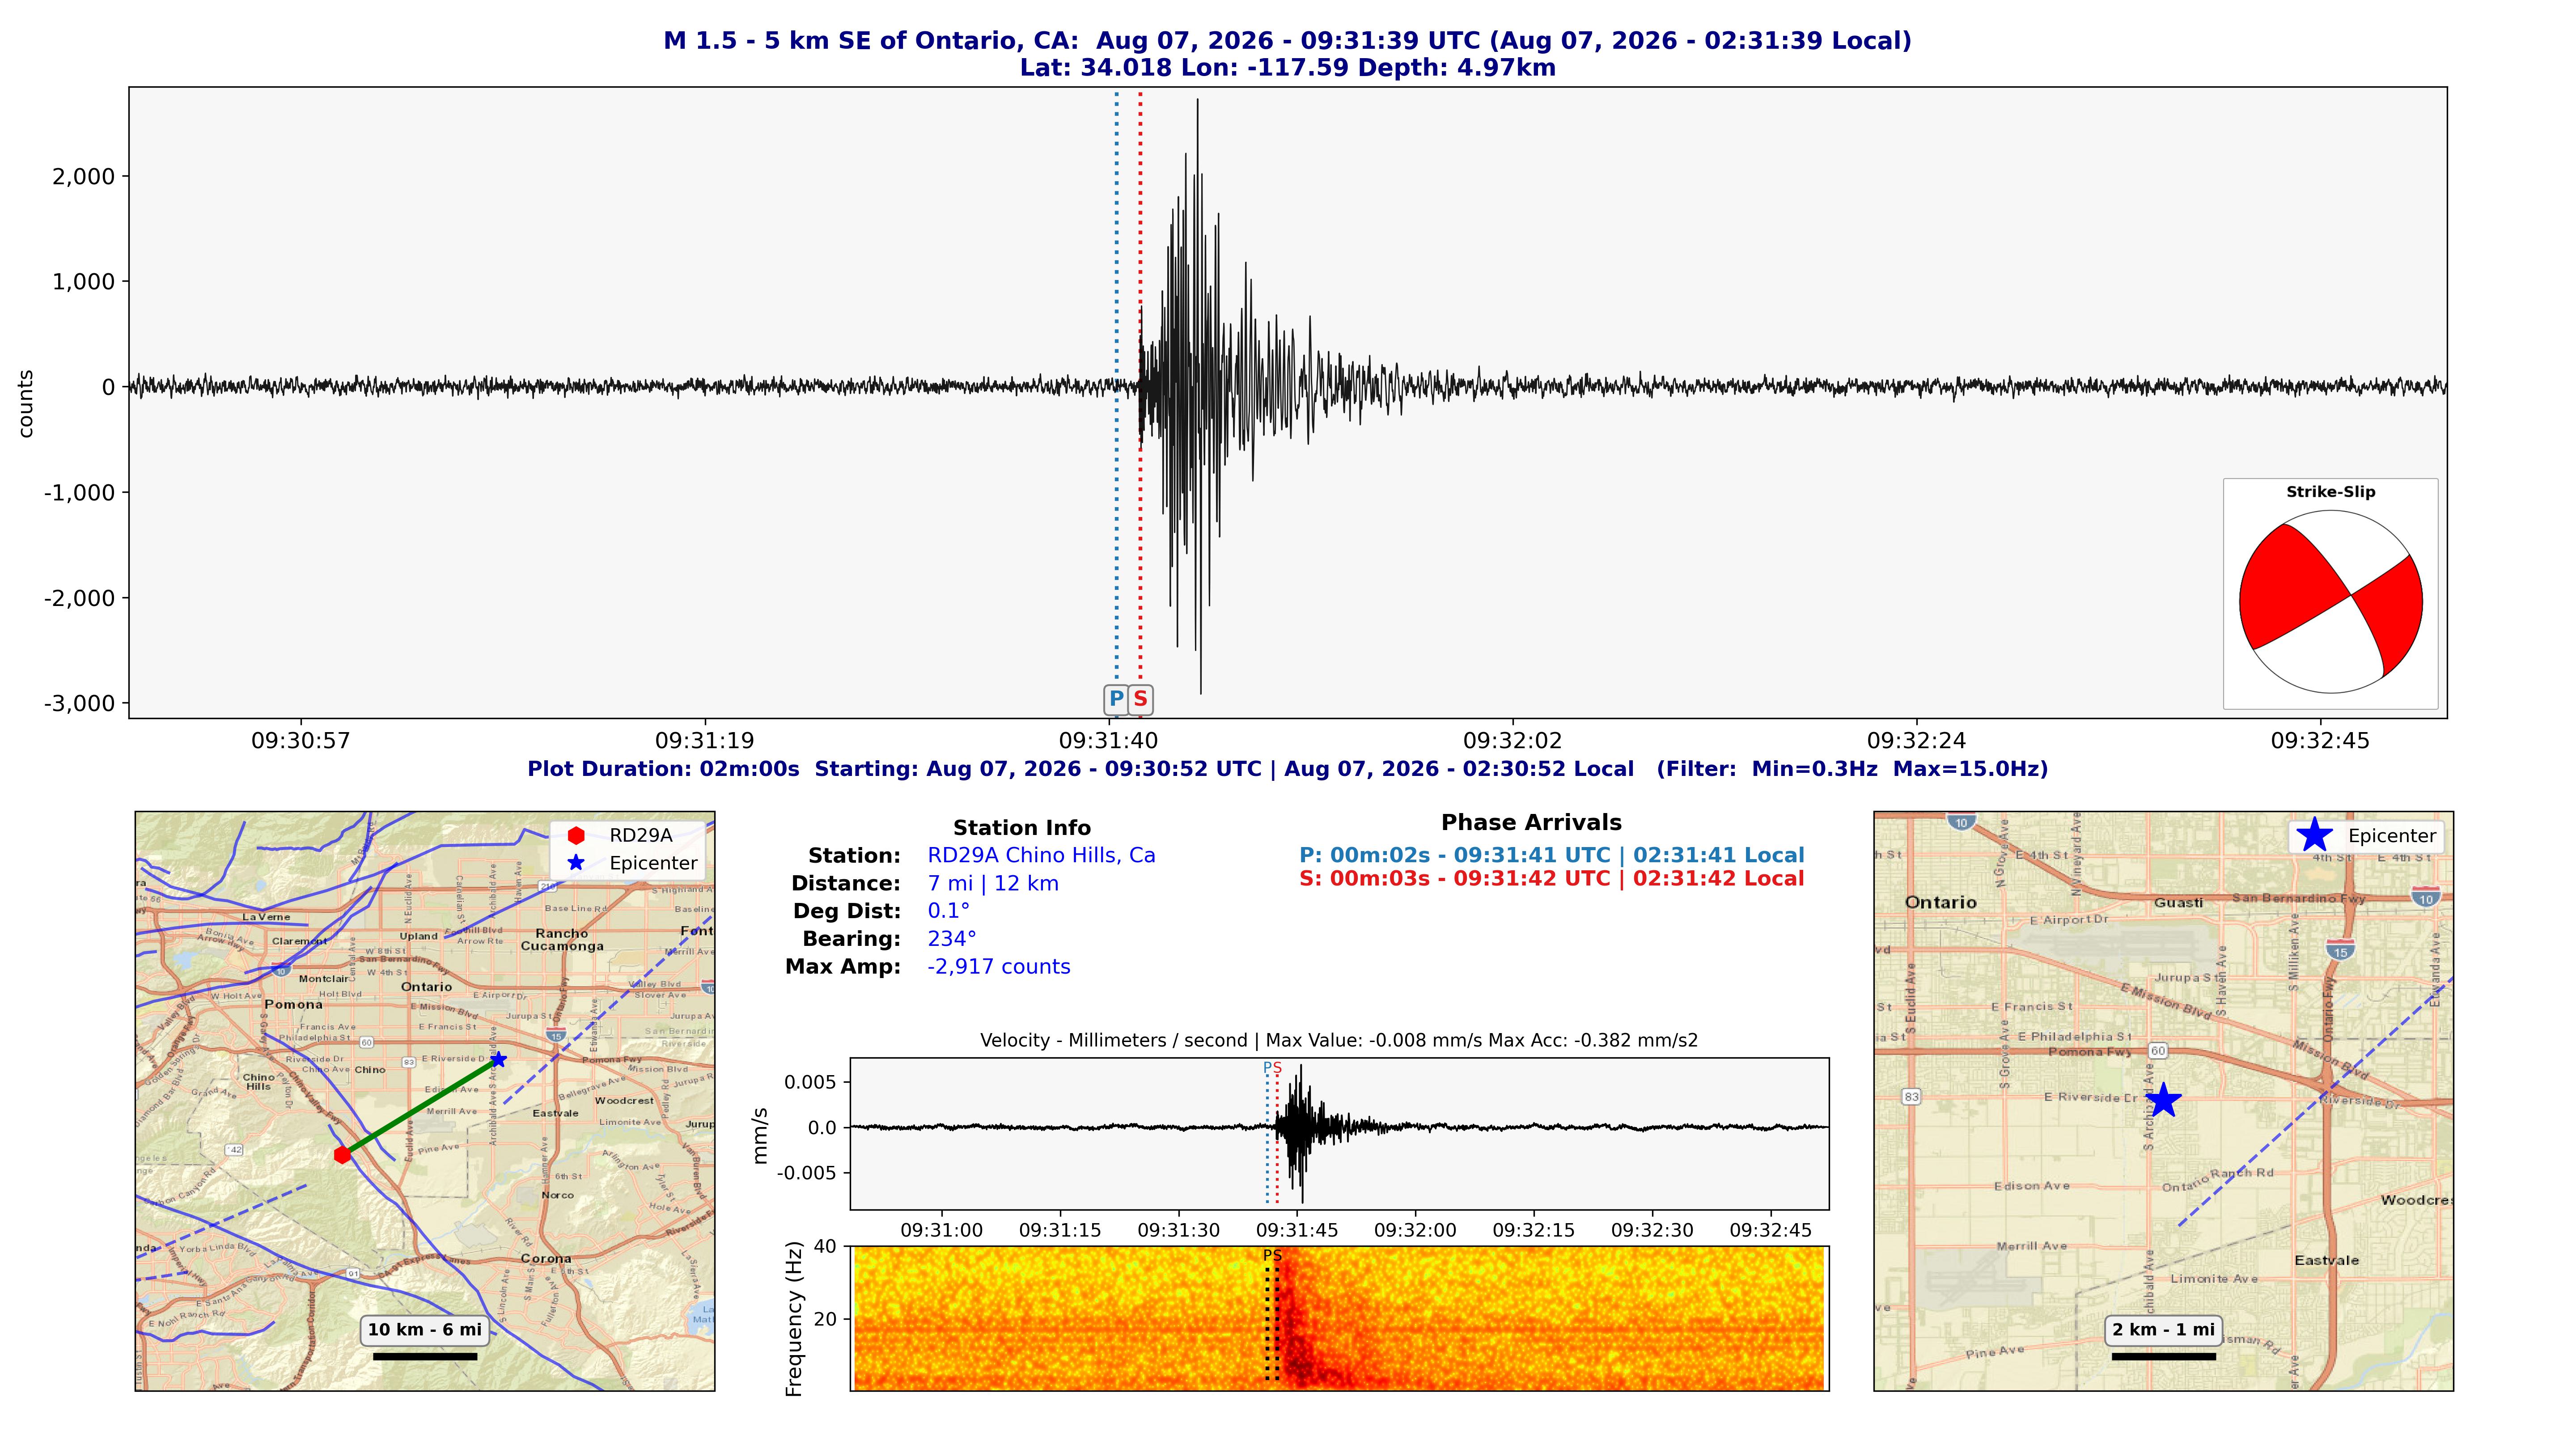Click the 'Ontario' city label on the zoomed map
This screenshot has height=1449, width=2576.
[x=1941, y=902]
